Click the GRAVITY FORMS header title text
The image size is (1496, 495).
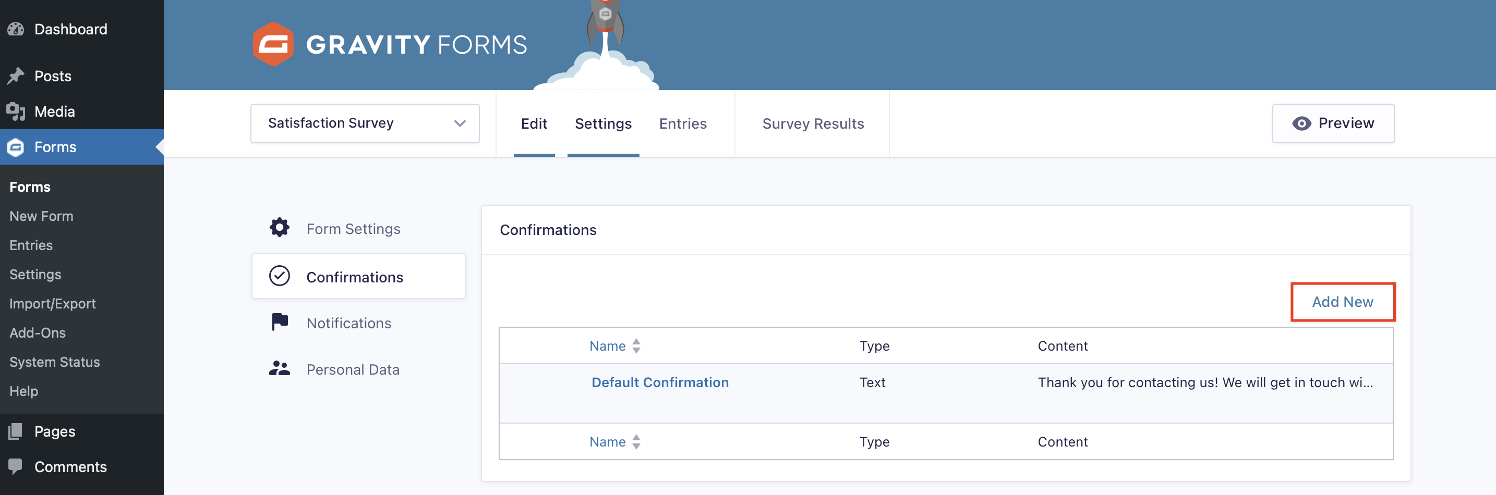click(416, 45)
